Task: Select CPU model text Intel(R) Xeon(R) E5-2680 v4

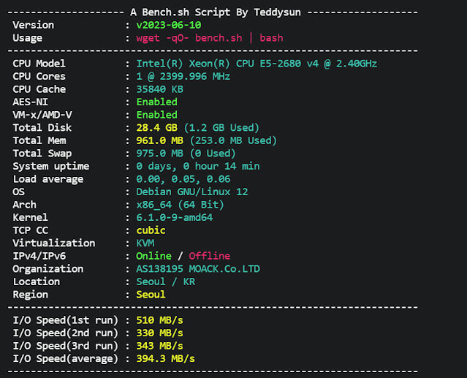Action: 257,64
